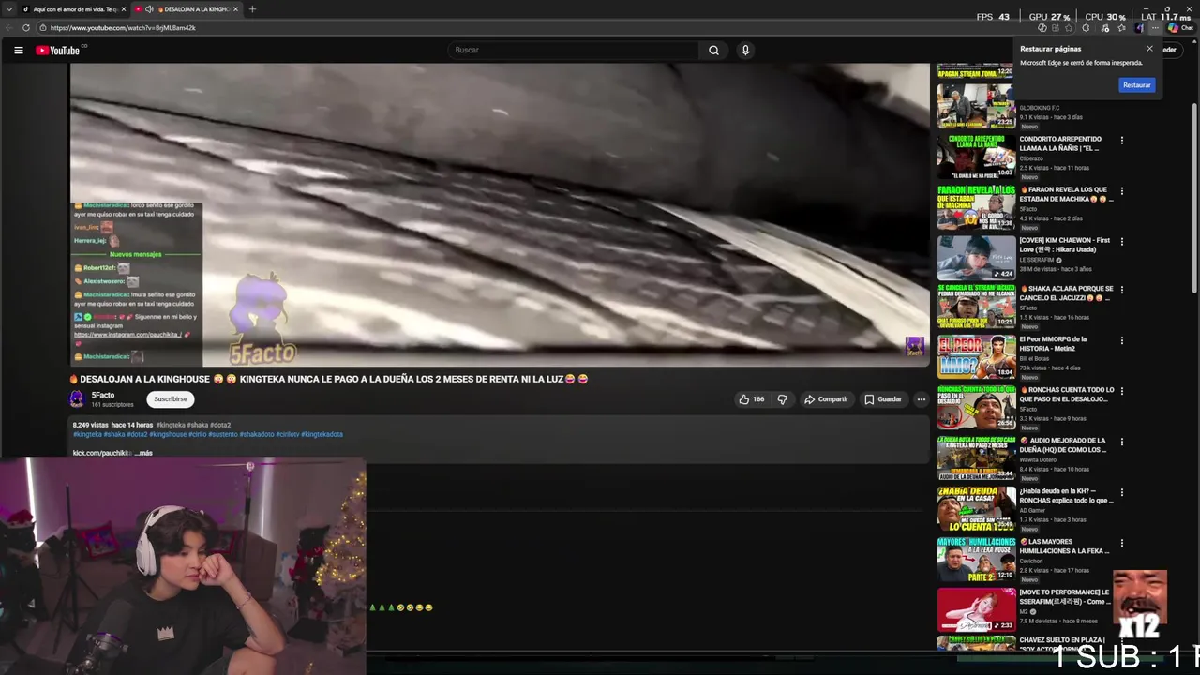Open FARAON REVELA LOS QUE video title

1064,194
